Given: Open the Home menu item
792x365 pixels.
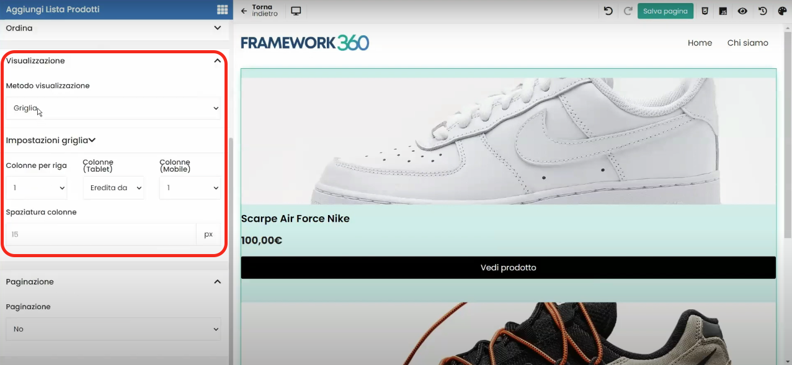Looking at the screenshot, I should click(x=700, y=43).
